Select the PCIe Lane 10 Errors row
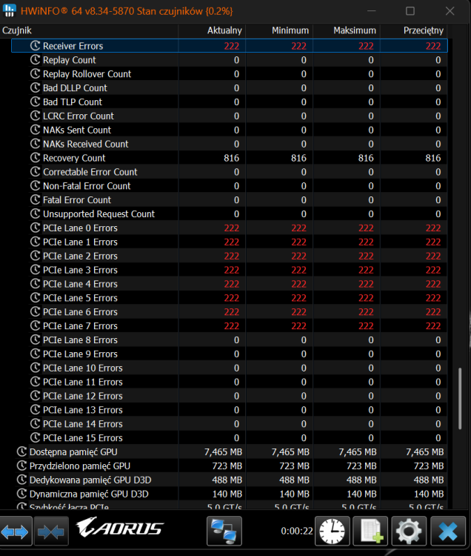Image resolution: width=471 pixels, height=556 pixels. [230, 368]
